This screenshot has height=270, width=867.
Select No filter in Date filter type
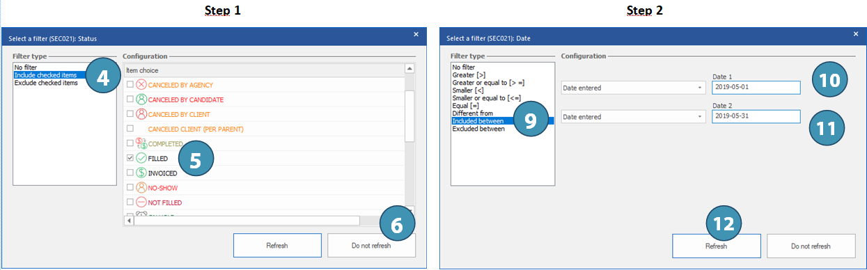[x=503, y=67]
